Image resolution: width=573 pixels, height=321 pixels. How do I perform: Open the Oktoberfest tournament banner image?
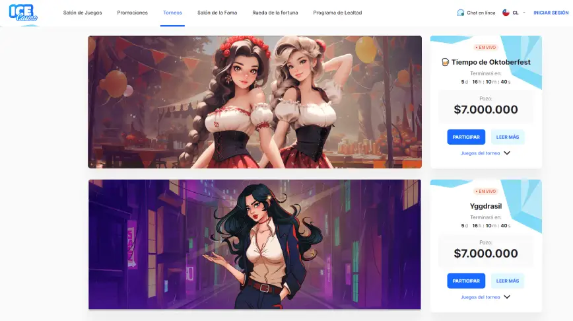click(254, 102)
